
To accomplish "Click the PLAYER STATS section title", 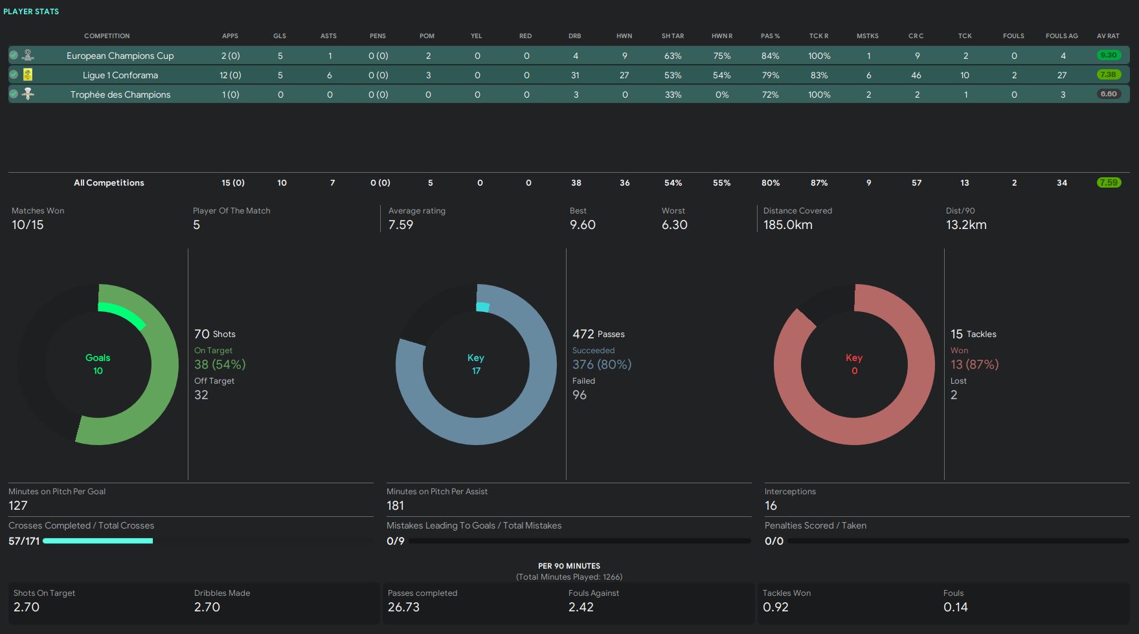I will [x=31, y=11].
